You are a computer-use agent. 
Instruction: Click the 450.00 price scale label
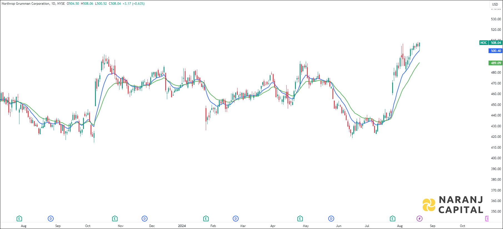496,105
